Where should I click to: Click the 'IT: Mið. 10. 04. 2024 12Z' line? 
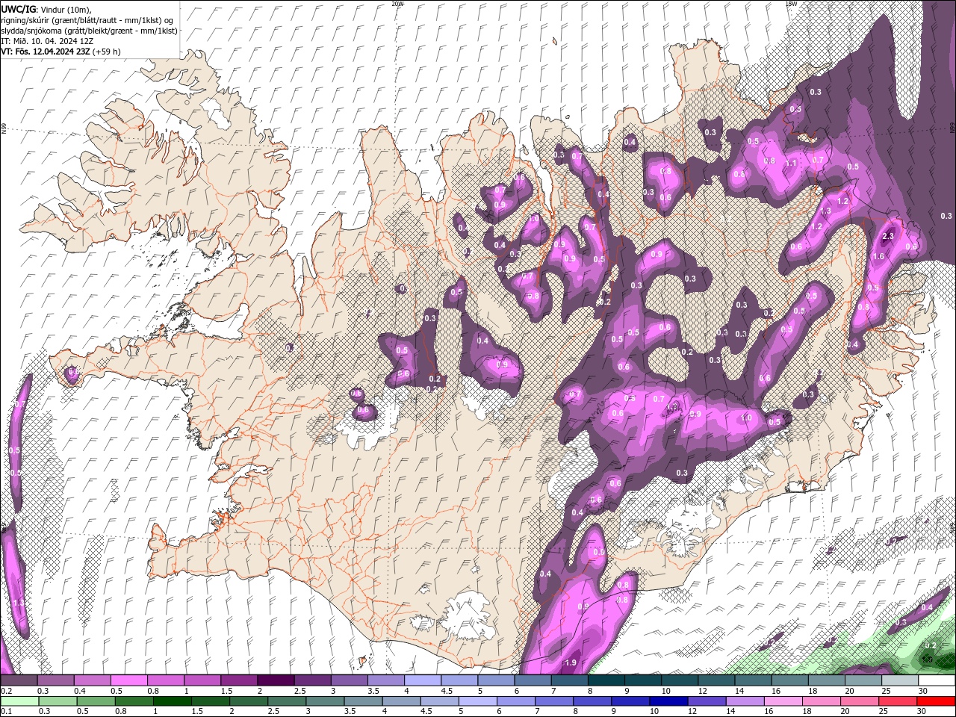tap(47, 41)
